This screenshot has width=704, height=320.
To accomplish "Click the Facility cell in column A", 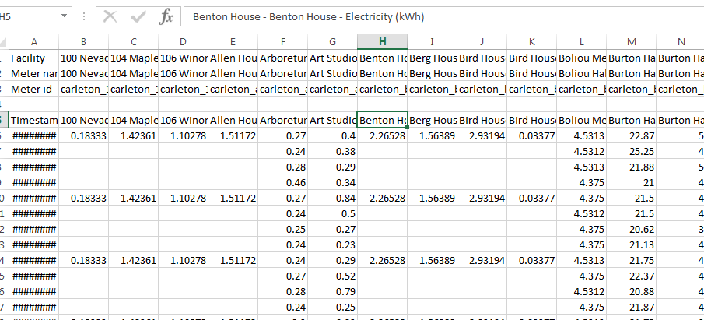I will tap(33, 58).
